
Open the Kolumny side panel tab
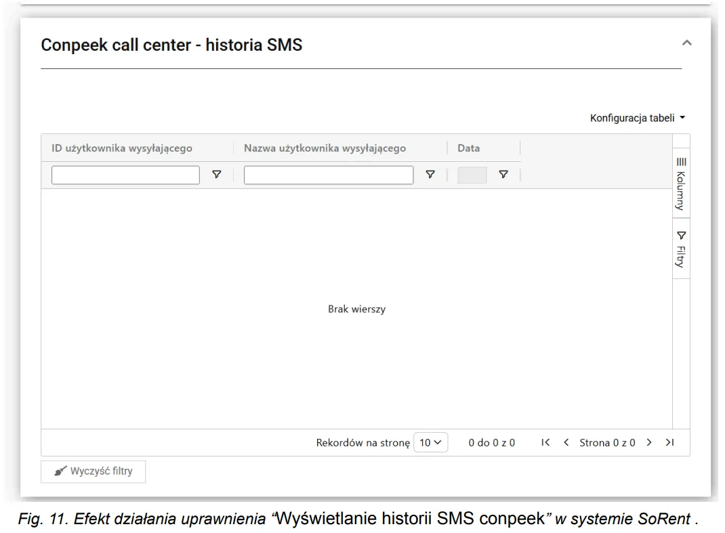pyautogui.click(x=681, y=182)
